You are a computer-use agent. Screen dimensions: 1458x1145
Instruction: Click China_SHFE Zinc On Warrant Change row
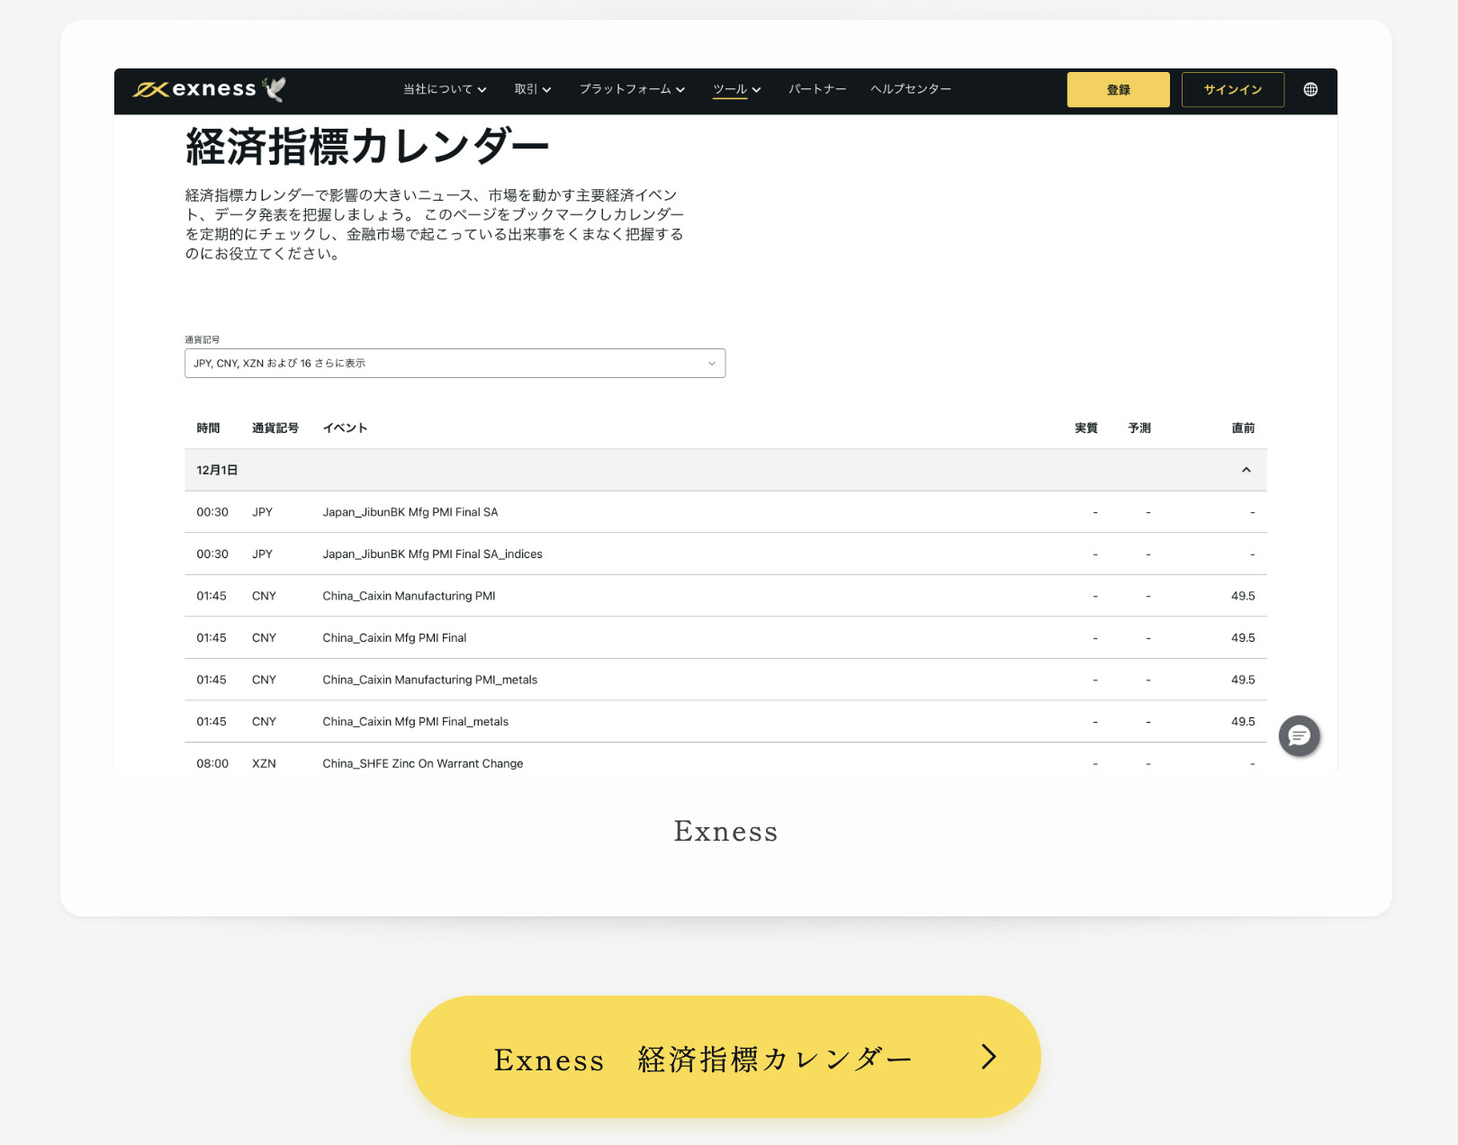click(x=422, y=763)
